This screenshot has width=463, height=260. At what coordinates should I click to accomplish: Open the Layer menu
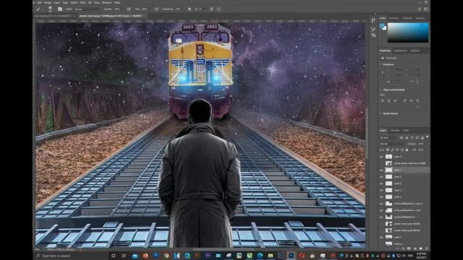[56, 3]
